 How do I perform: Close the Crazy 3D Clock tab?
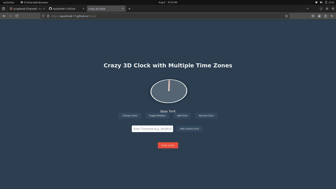pyautogui.click(x=123, y=9)
